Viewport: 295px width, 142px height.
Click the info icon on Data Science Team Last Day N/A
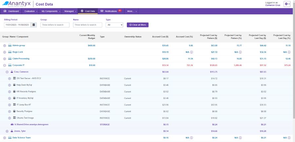point(289,138)
